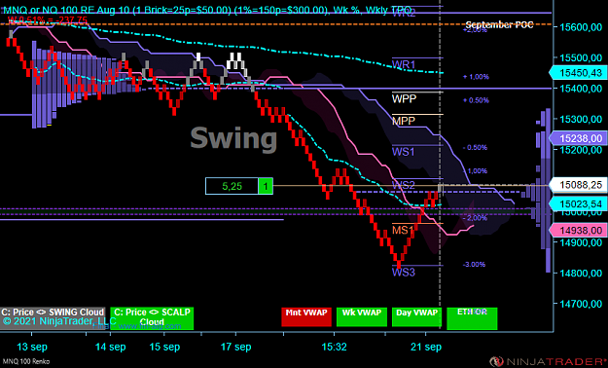Click the WS1 pivot label
This screenshot has width=608, height=368.
tap(403, 152)
